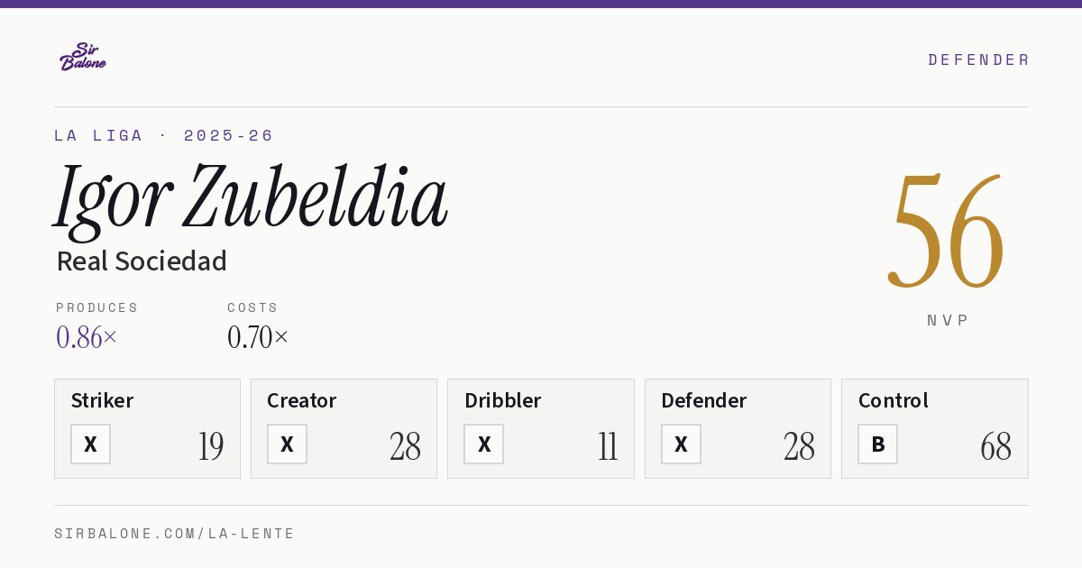Select the X grade badge under Defender

tap(681, 444)
